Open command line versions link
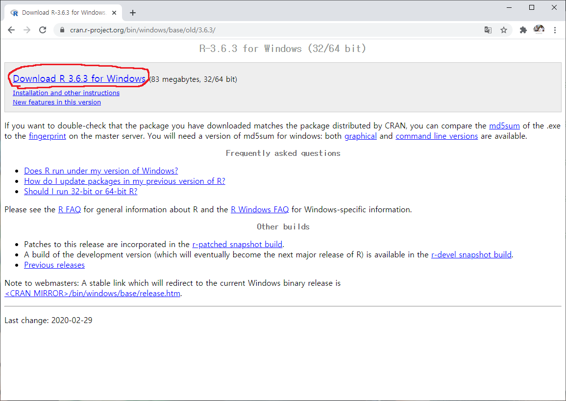This screenshot has height=401, width=566. [437, 136]
